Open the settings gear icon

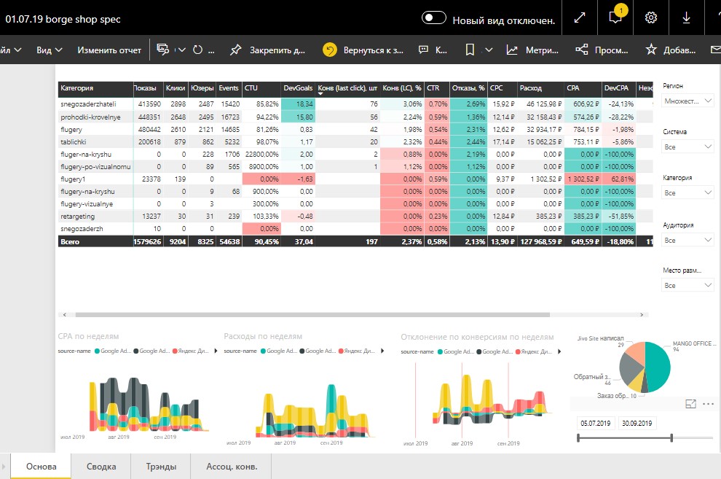pos(650,18)
